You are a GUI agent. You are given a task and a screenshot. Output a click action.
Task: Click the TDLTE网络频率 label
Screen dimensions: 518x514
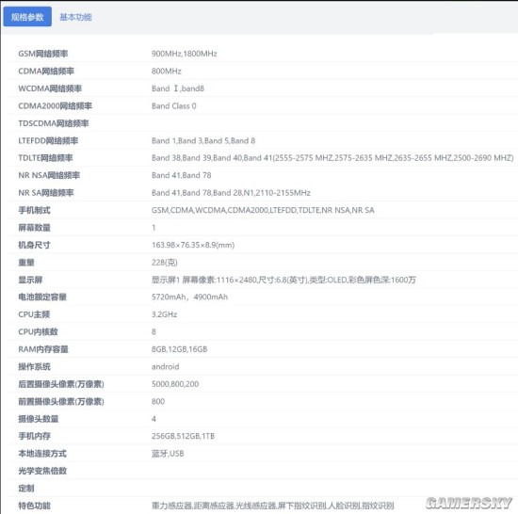(45, 158)
